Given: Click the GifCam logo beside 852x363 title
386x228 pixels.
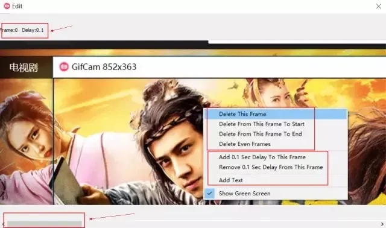Looking at the screenshot, I should pyautogui.click(x=64, y=67).
